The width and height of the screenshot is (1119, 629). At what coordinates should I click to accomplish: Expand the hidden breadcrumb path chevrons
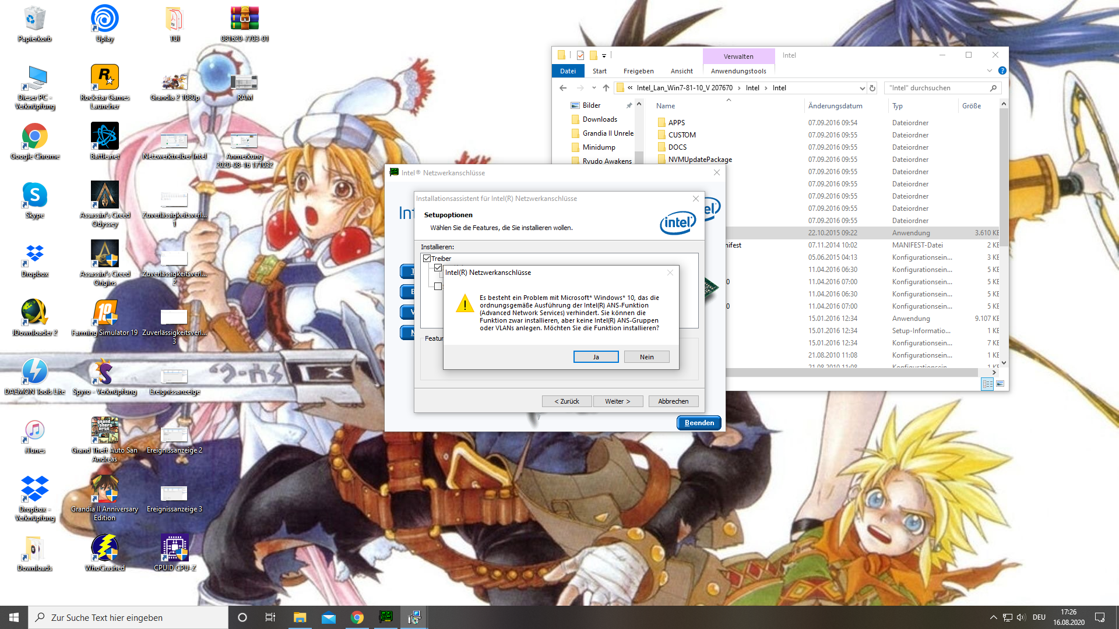(630, 88)
